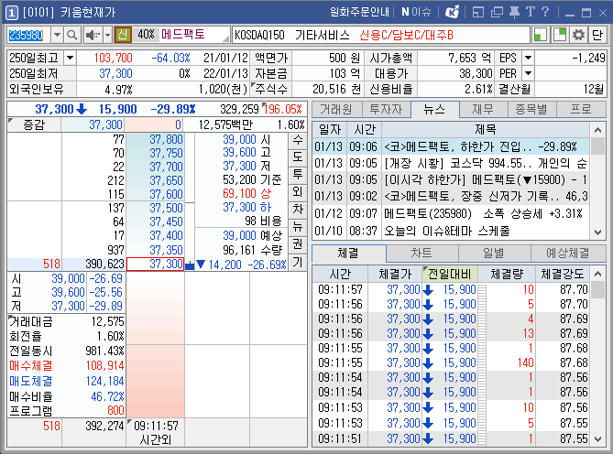Click the stock code input field

click(x=29, y=35)
